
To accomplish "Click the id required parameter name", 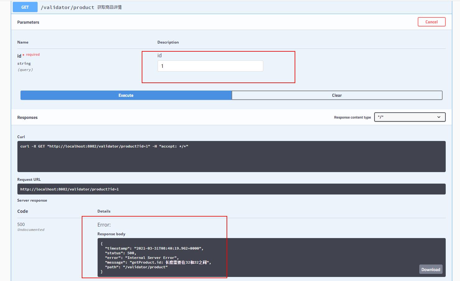I will point(28,55).
